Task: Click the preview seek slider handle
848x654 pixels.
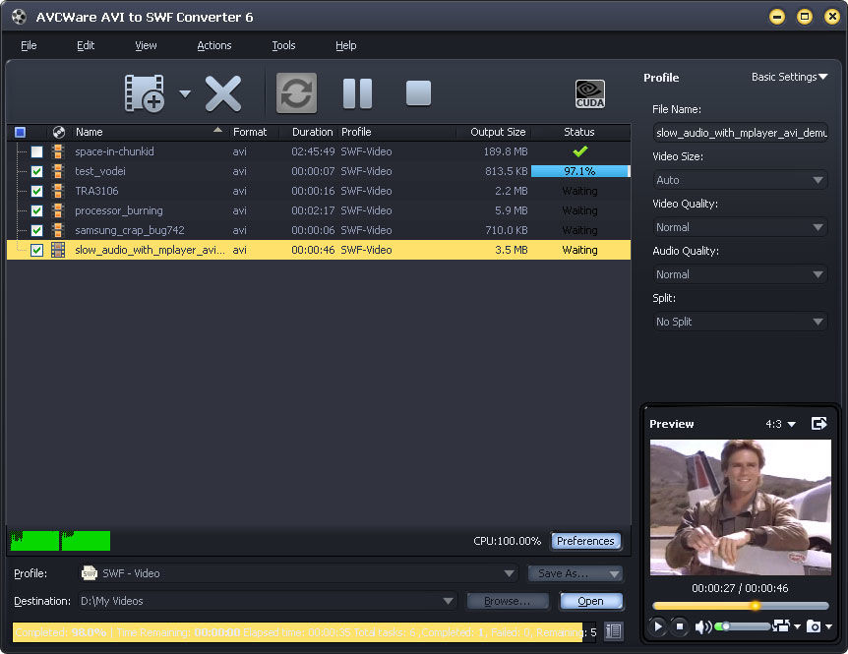Action: tap(755, 606)
